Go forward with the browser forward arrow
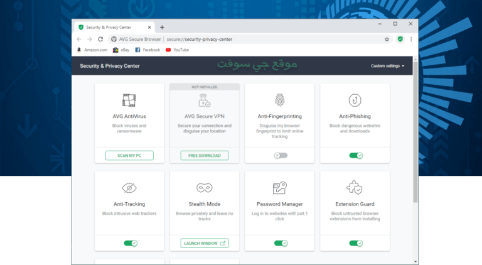This screenshot has height=265, width=482. click(90, 39)
